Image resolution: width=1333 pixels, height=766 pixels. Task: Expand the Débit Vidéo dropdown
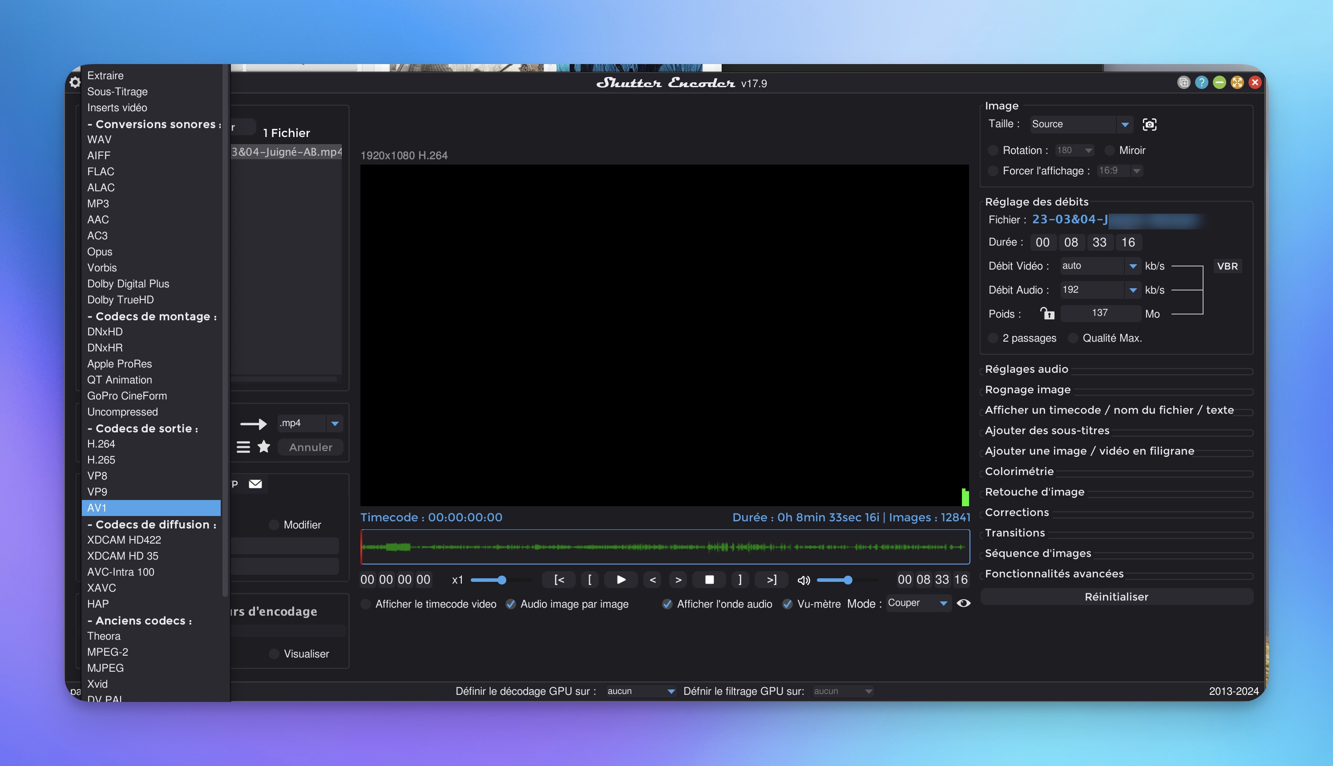click(x=1133, y=266)
